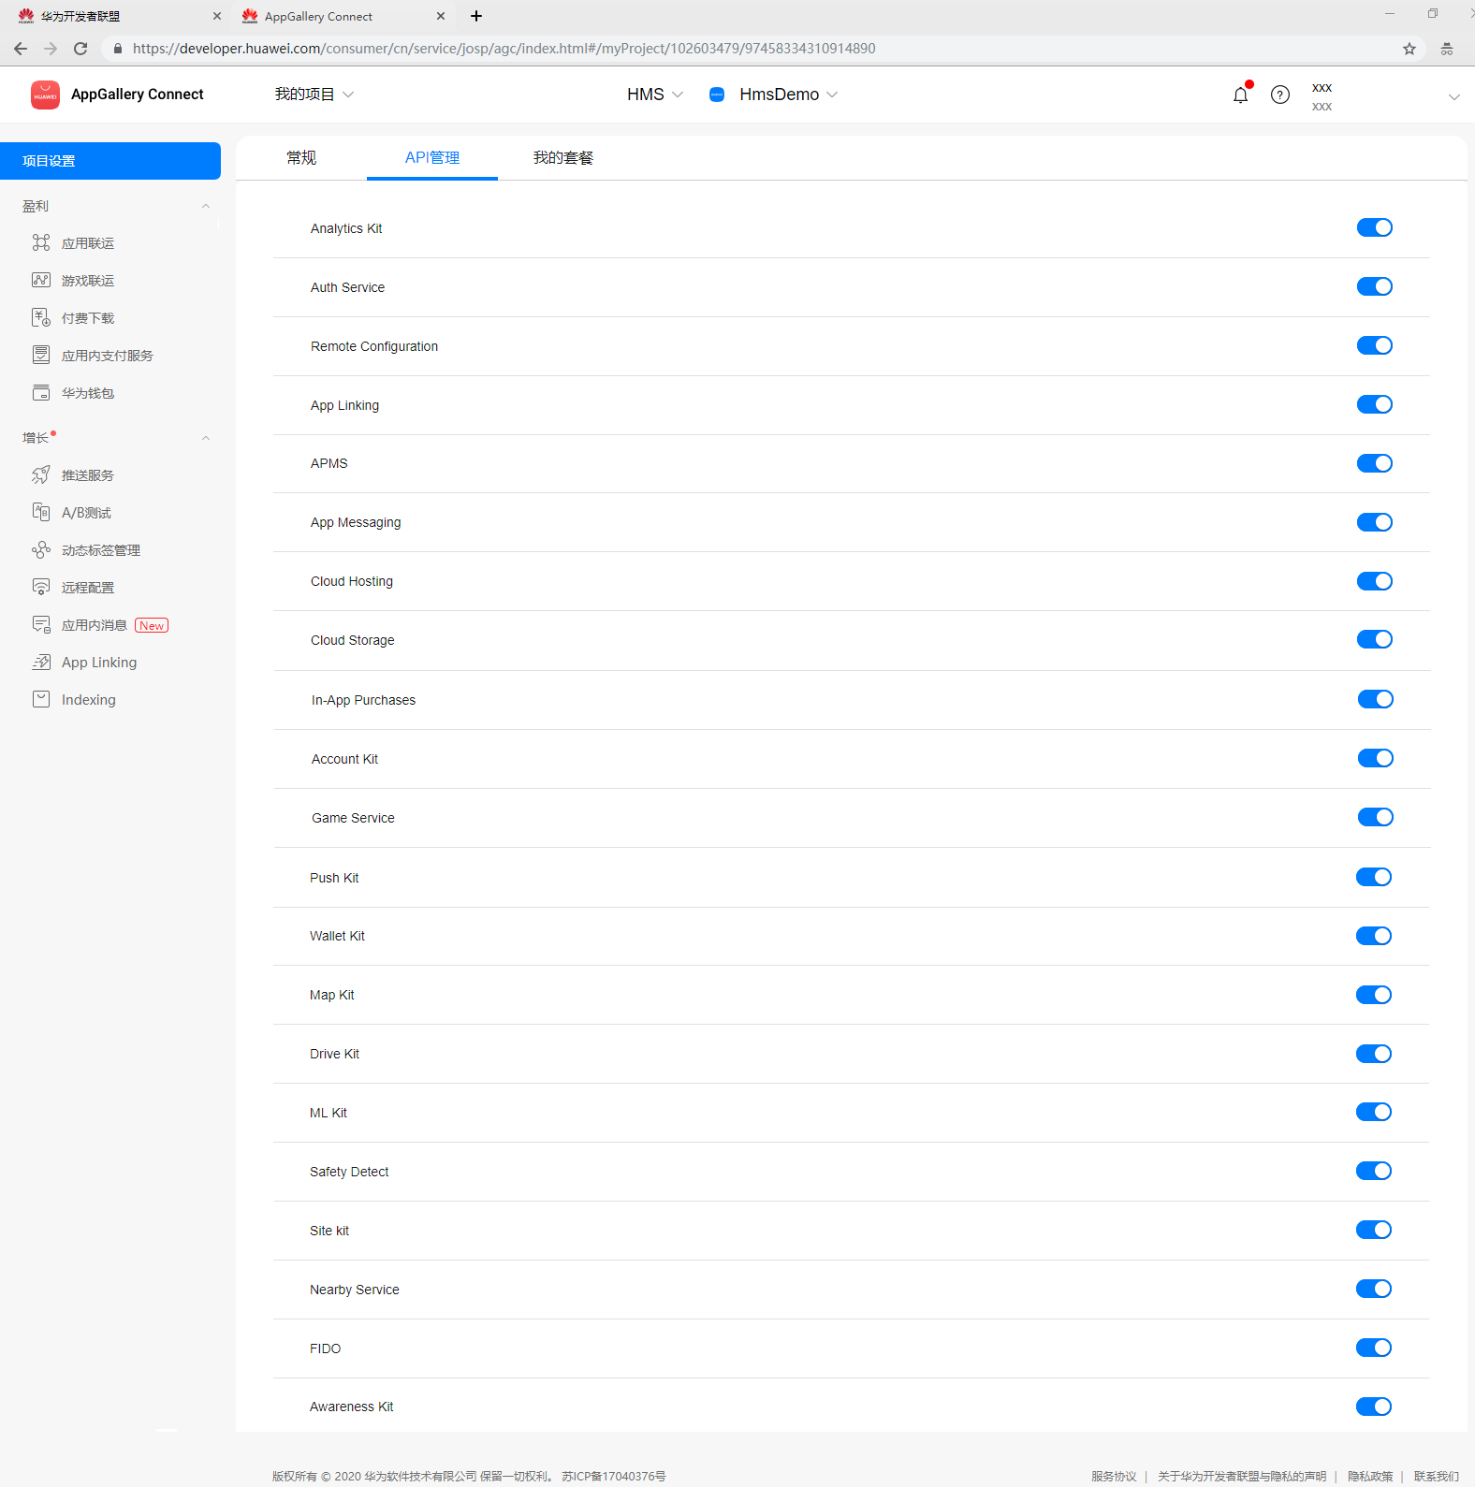Click the A/B测试 sidebar icon

pos(41,513)
